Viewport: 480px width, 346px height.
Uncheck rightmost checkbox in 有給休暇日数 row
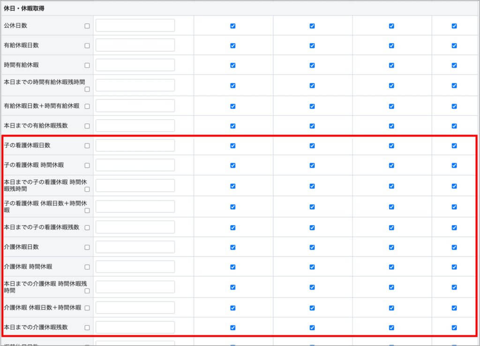pos(454,46)
